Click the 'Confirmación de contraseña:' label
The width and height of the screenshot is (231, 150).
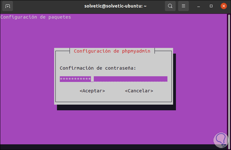(98, 68)
